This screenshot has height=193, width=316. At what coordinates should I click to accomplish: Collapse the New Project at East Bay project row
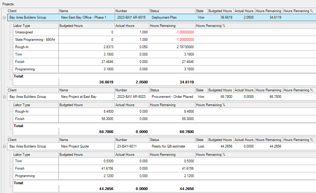click(4, 97)
